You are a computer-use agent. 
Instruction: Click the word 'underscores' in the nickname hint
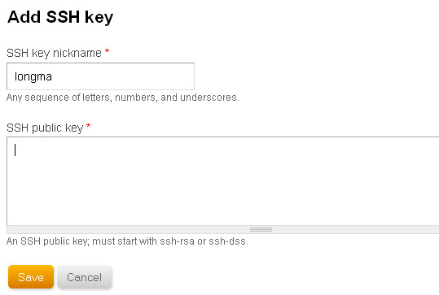(209, 98)
